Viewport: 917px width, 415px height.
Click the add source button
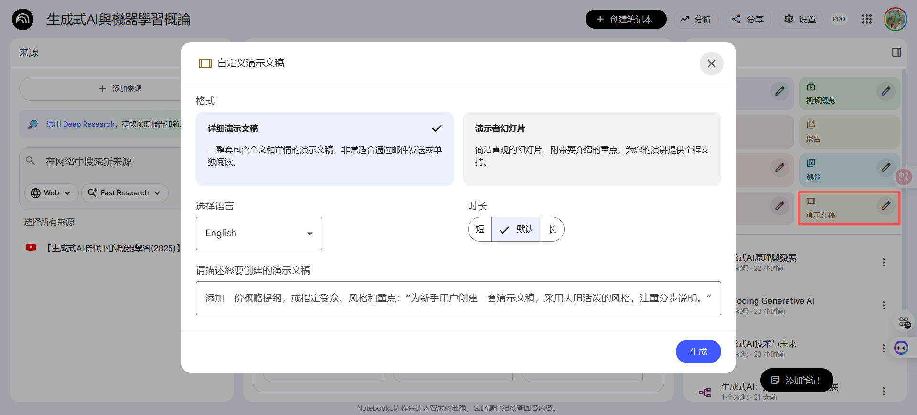[x=119, y=89]
